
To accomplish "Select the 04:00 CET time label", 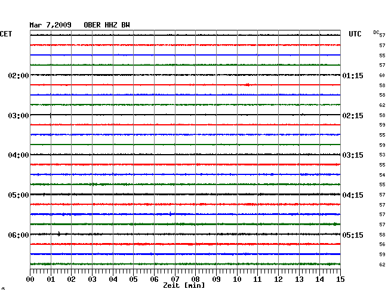I will click(x=19, y=155).
